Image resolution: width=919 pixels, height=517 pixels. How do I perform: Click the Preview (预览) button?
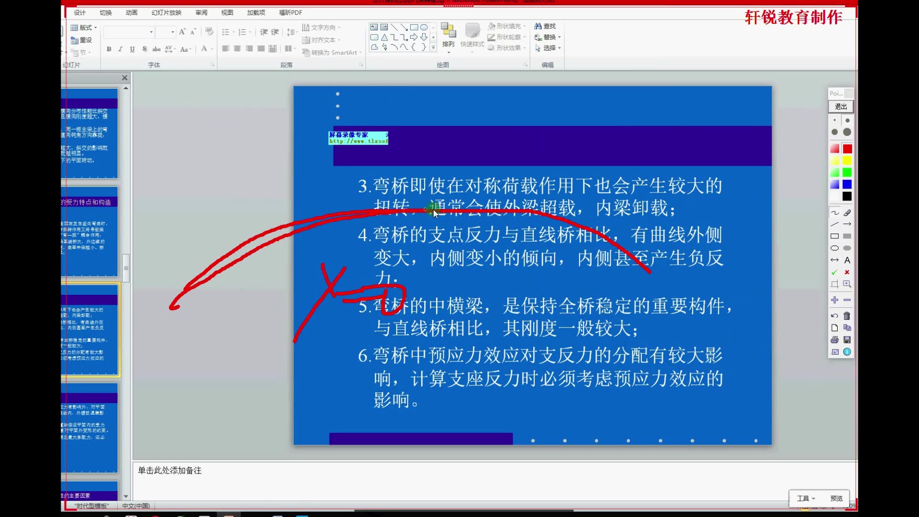pos(836,498)
